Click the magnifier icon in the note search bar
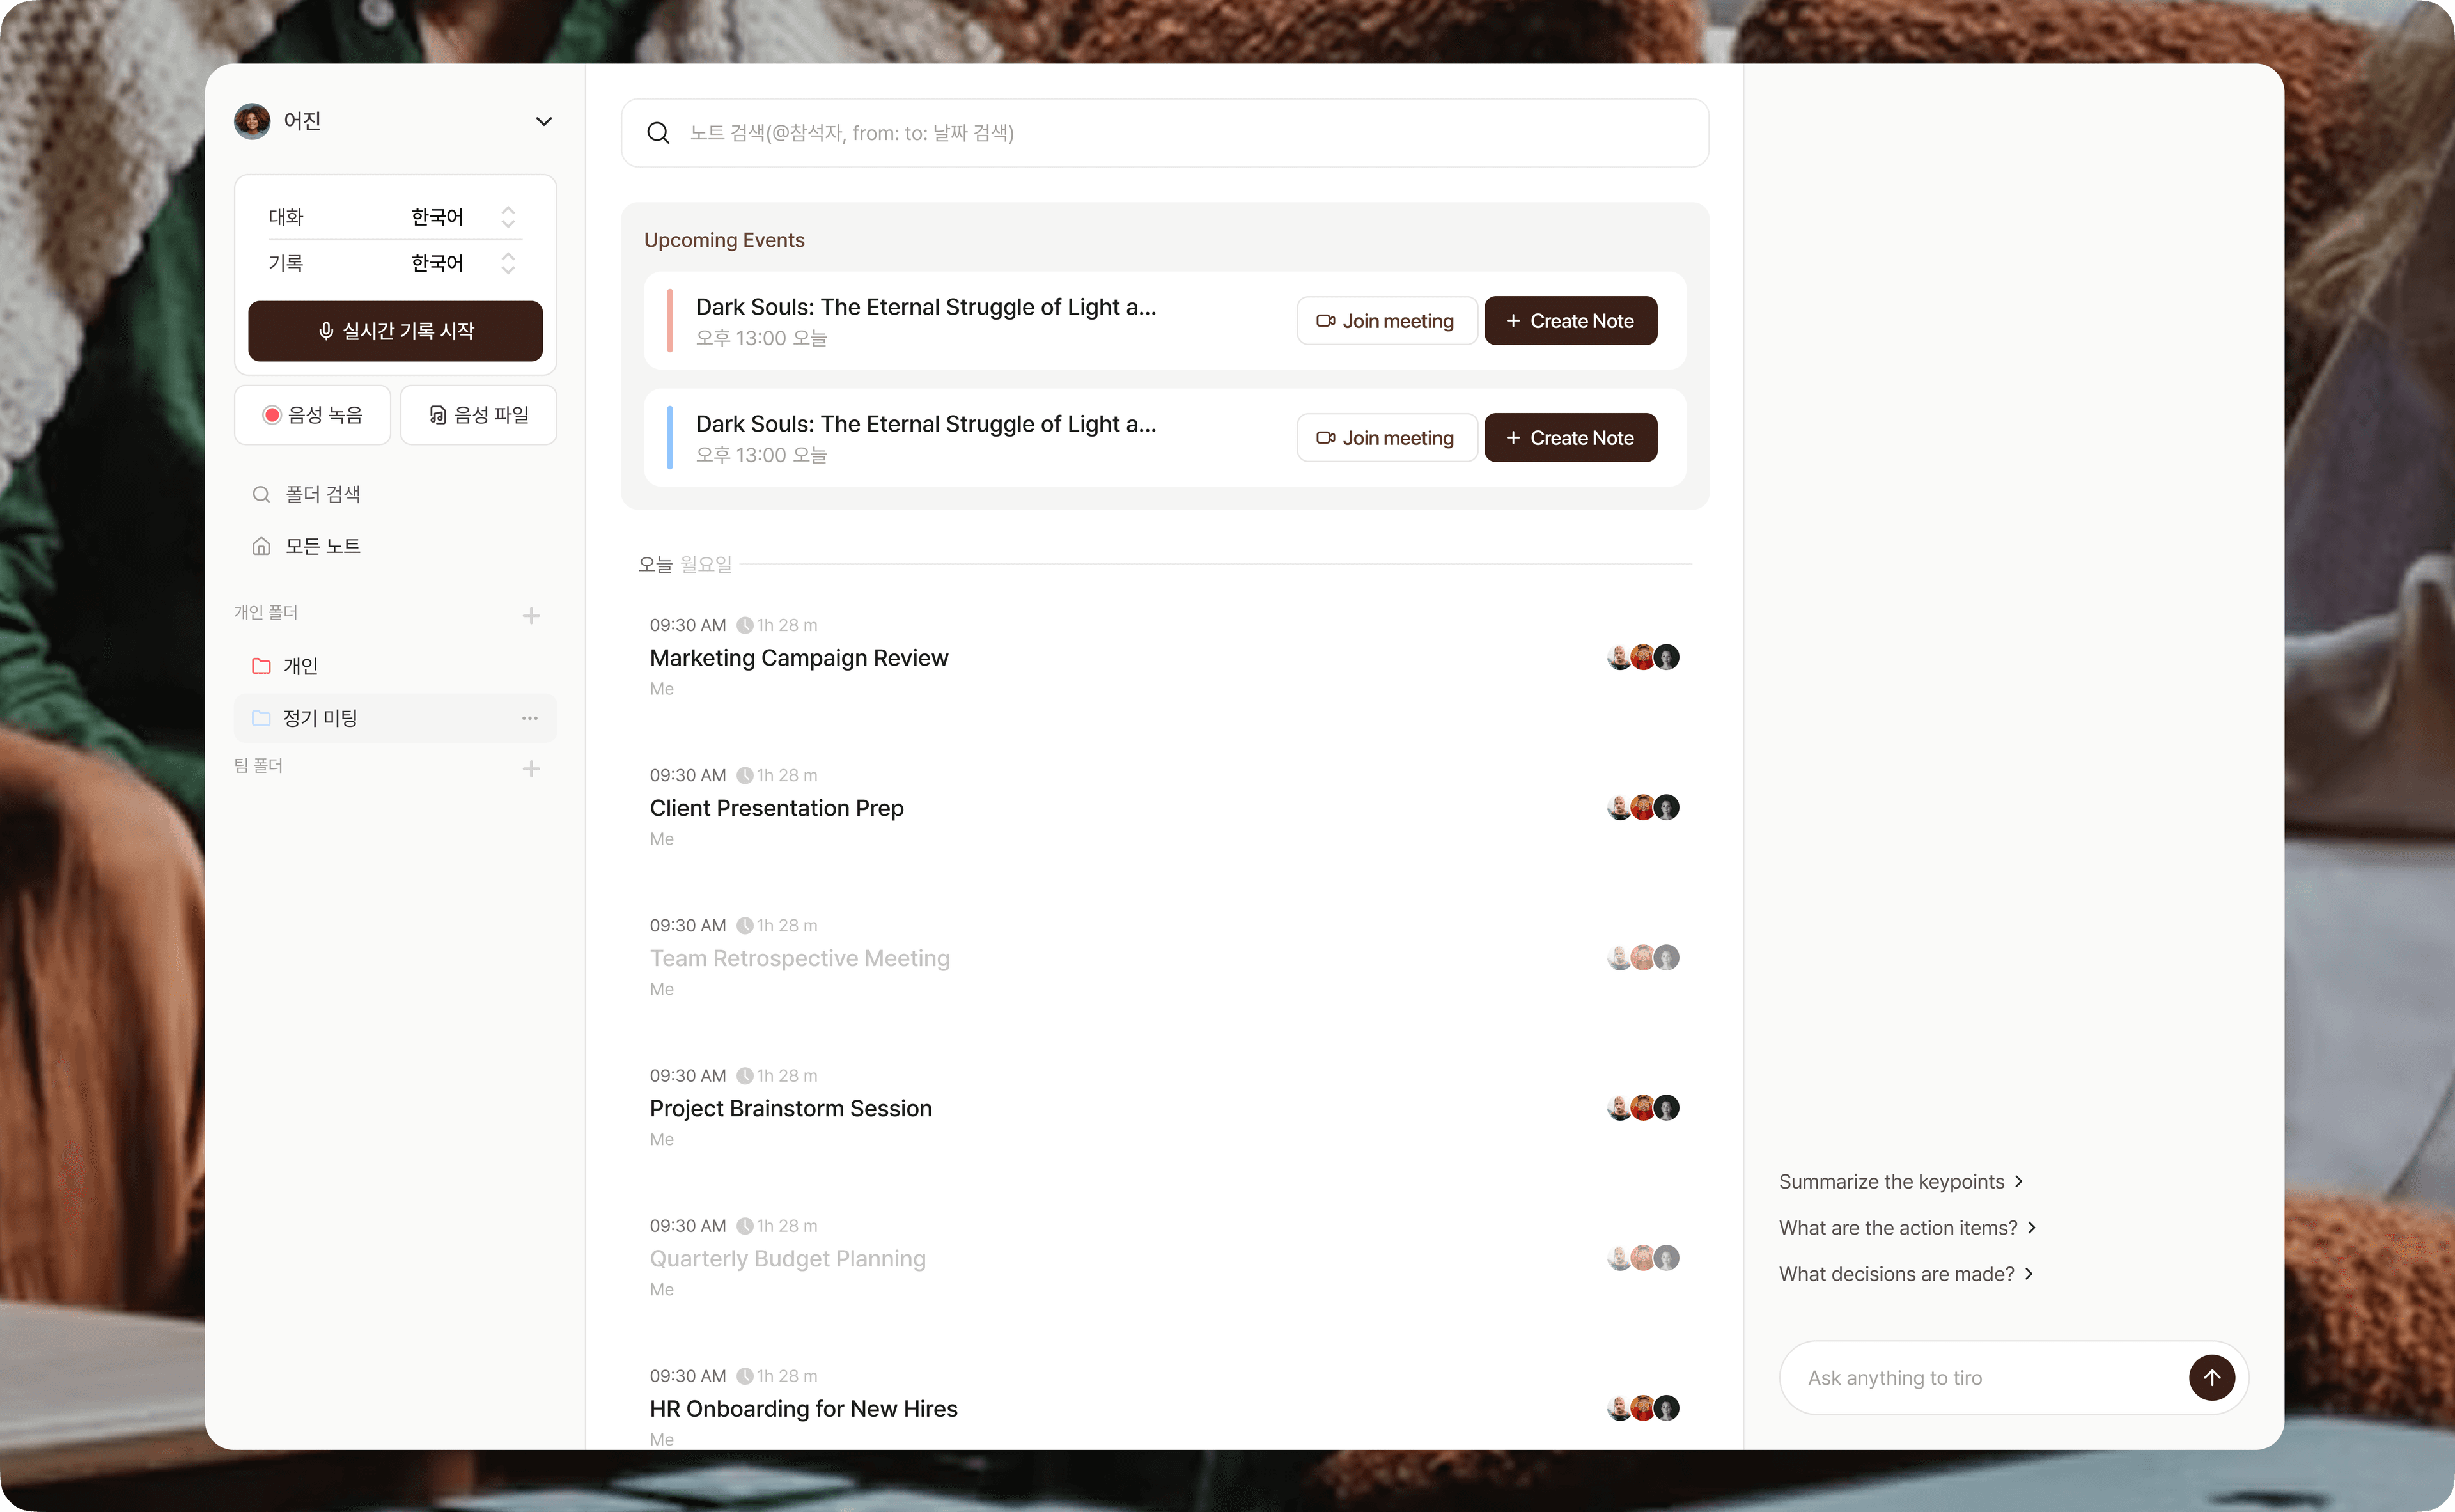Viewport: 2455px width, 1512px height. [x=658, y=133]
